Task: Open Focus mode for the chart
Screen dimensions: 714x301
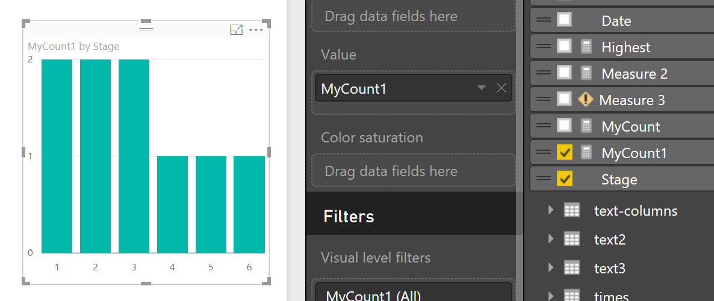Action: pyautogui.click(x=237, y=30)
